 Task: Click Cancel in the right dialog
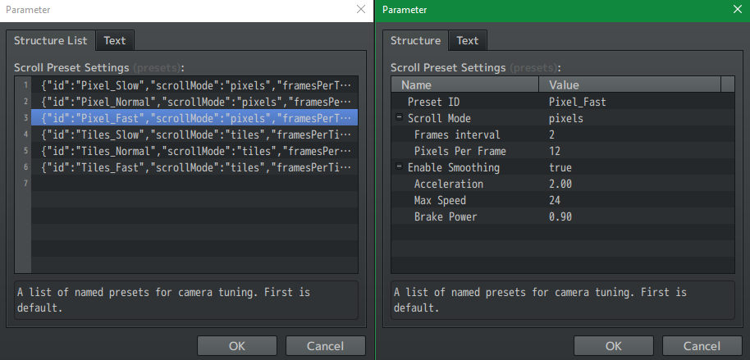click(702, 345)
